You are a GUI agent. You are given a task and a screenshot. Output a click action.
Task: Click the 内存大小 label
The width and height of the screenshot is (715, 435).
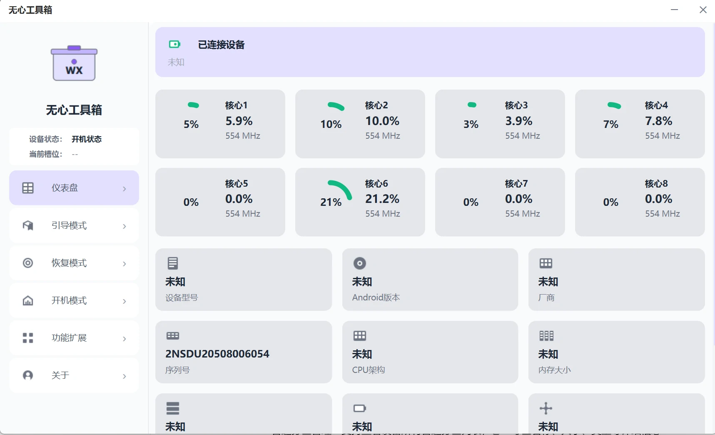pos(554,370)
